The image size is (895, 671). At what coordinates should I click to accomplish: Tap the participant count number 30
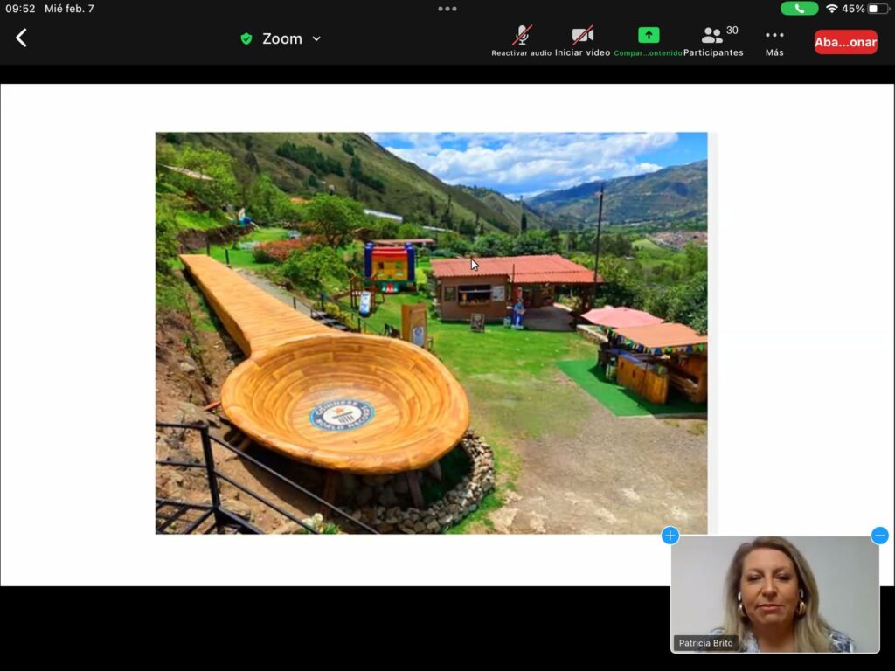[x=732, y=31]
